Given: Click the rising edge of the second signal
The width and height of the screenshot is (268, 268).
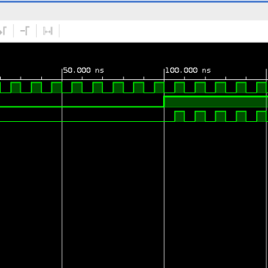Looking at the screenshot, I should coord(164,102).
